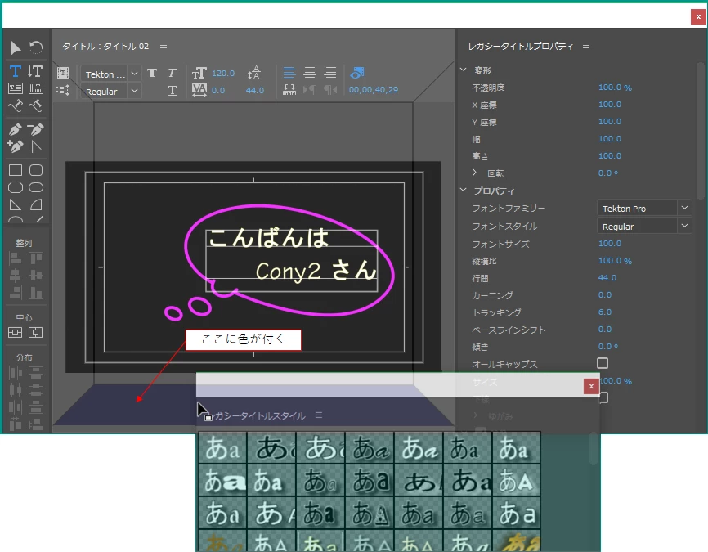Collapse the 変形 section
The width and height of the screenshot is (708, 552).
point(464,70)
